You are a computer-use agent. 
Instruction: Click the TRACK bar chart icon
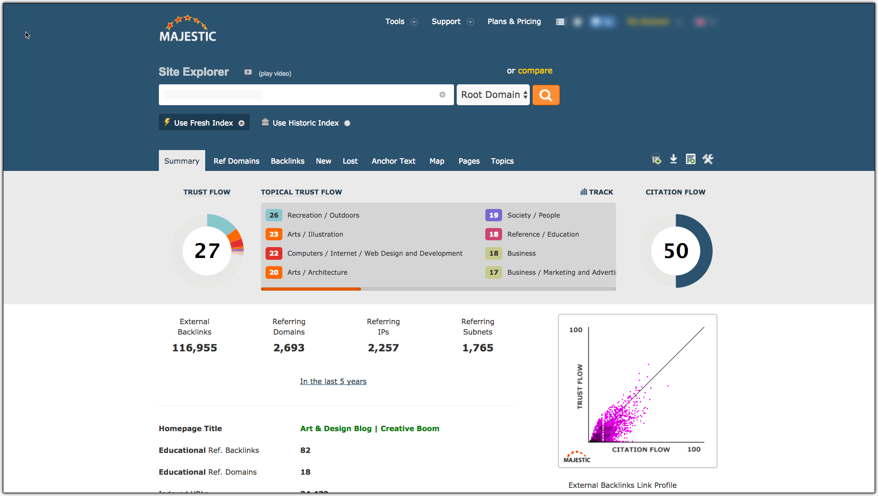(x=583, y=192)
